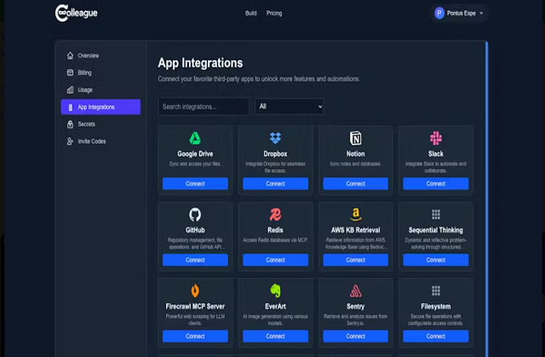545x357 pixels.
Task: Click the Overview home icon
Action: pyautogui.click(x=70, y=55)
